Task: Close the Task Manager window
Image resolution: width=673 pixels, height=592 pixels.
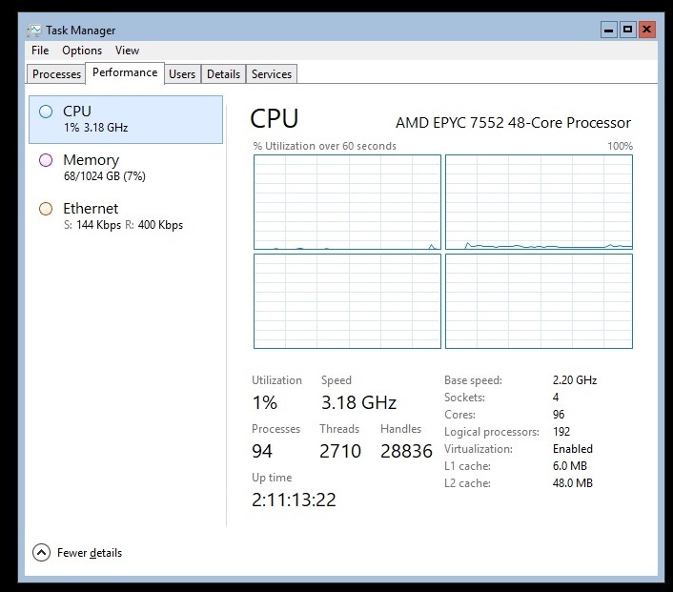Action: (647, 30)
